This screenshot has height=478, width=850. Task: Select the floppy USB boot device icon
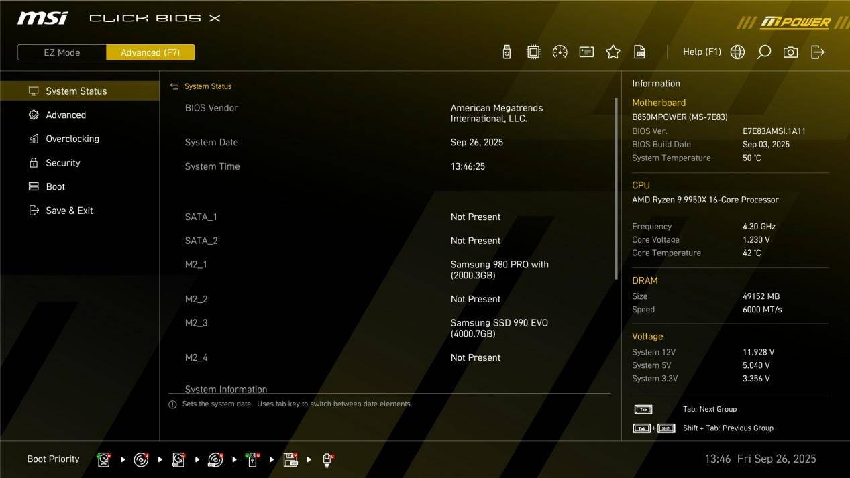point(290,460)
